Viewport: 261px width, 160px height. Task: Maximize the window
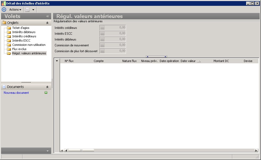click(253, 3)
